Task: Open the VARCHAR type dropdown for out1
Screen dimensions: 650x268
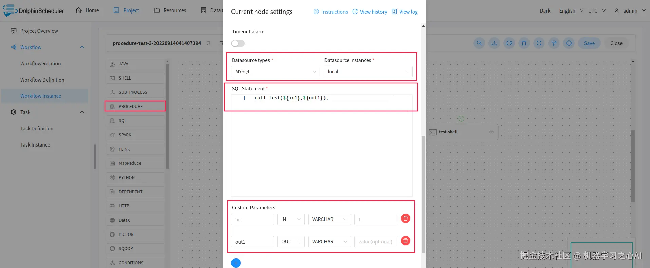Action: pyautogui.click(x=329, y=242)
